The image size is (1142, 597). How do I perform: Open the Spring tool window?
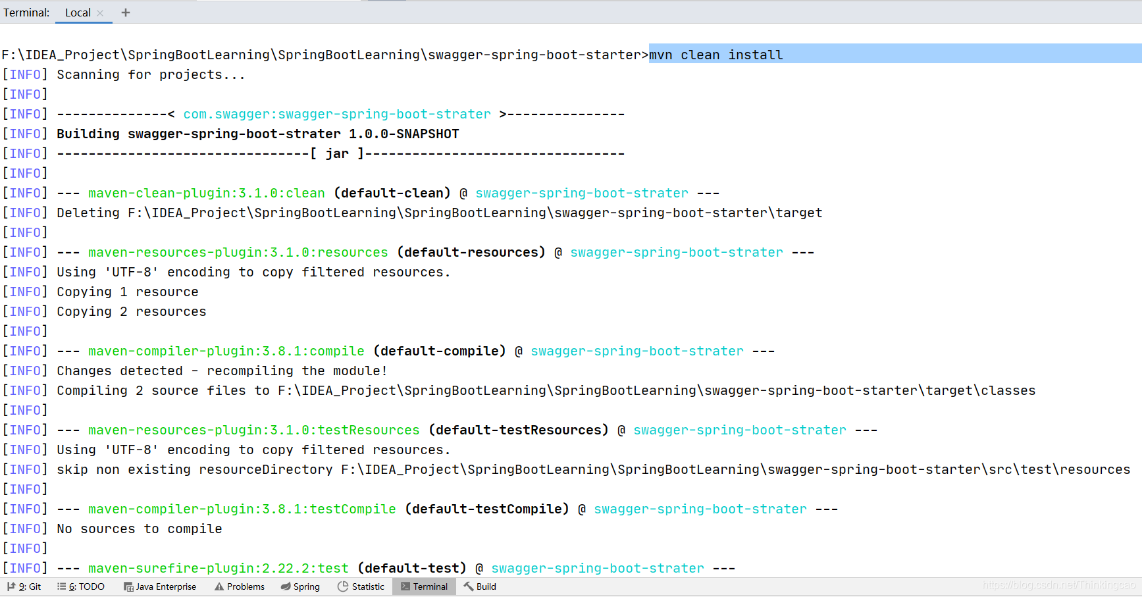(300, 586)
